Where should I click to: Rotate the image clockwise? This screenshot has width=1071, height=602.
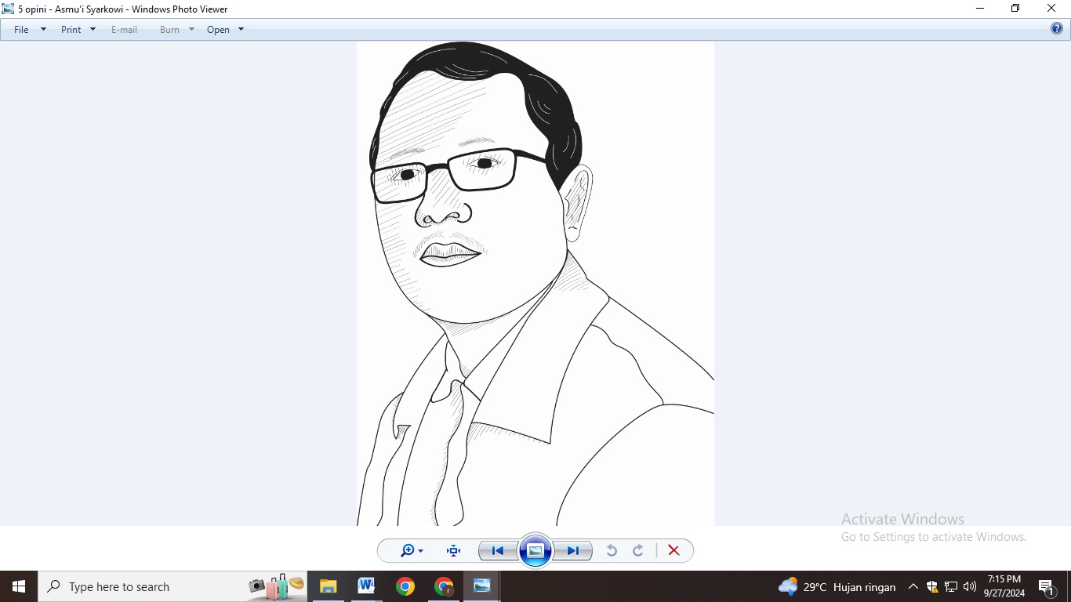point(638,551)
